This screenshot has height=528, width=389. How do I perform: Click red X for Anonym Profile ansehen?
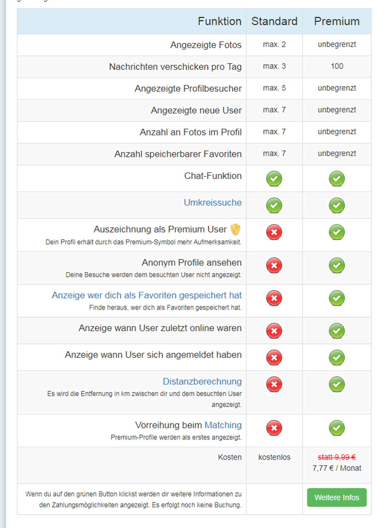pos(274,265)
